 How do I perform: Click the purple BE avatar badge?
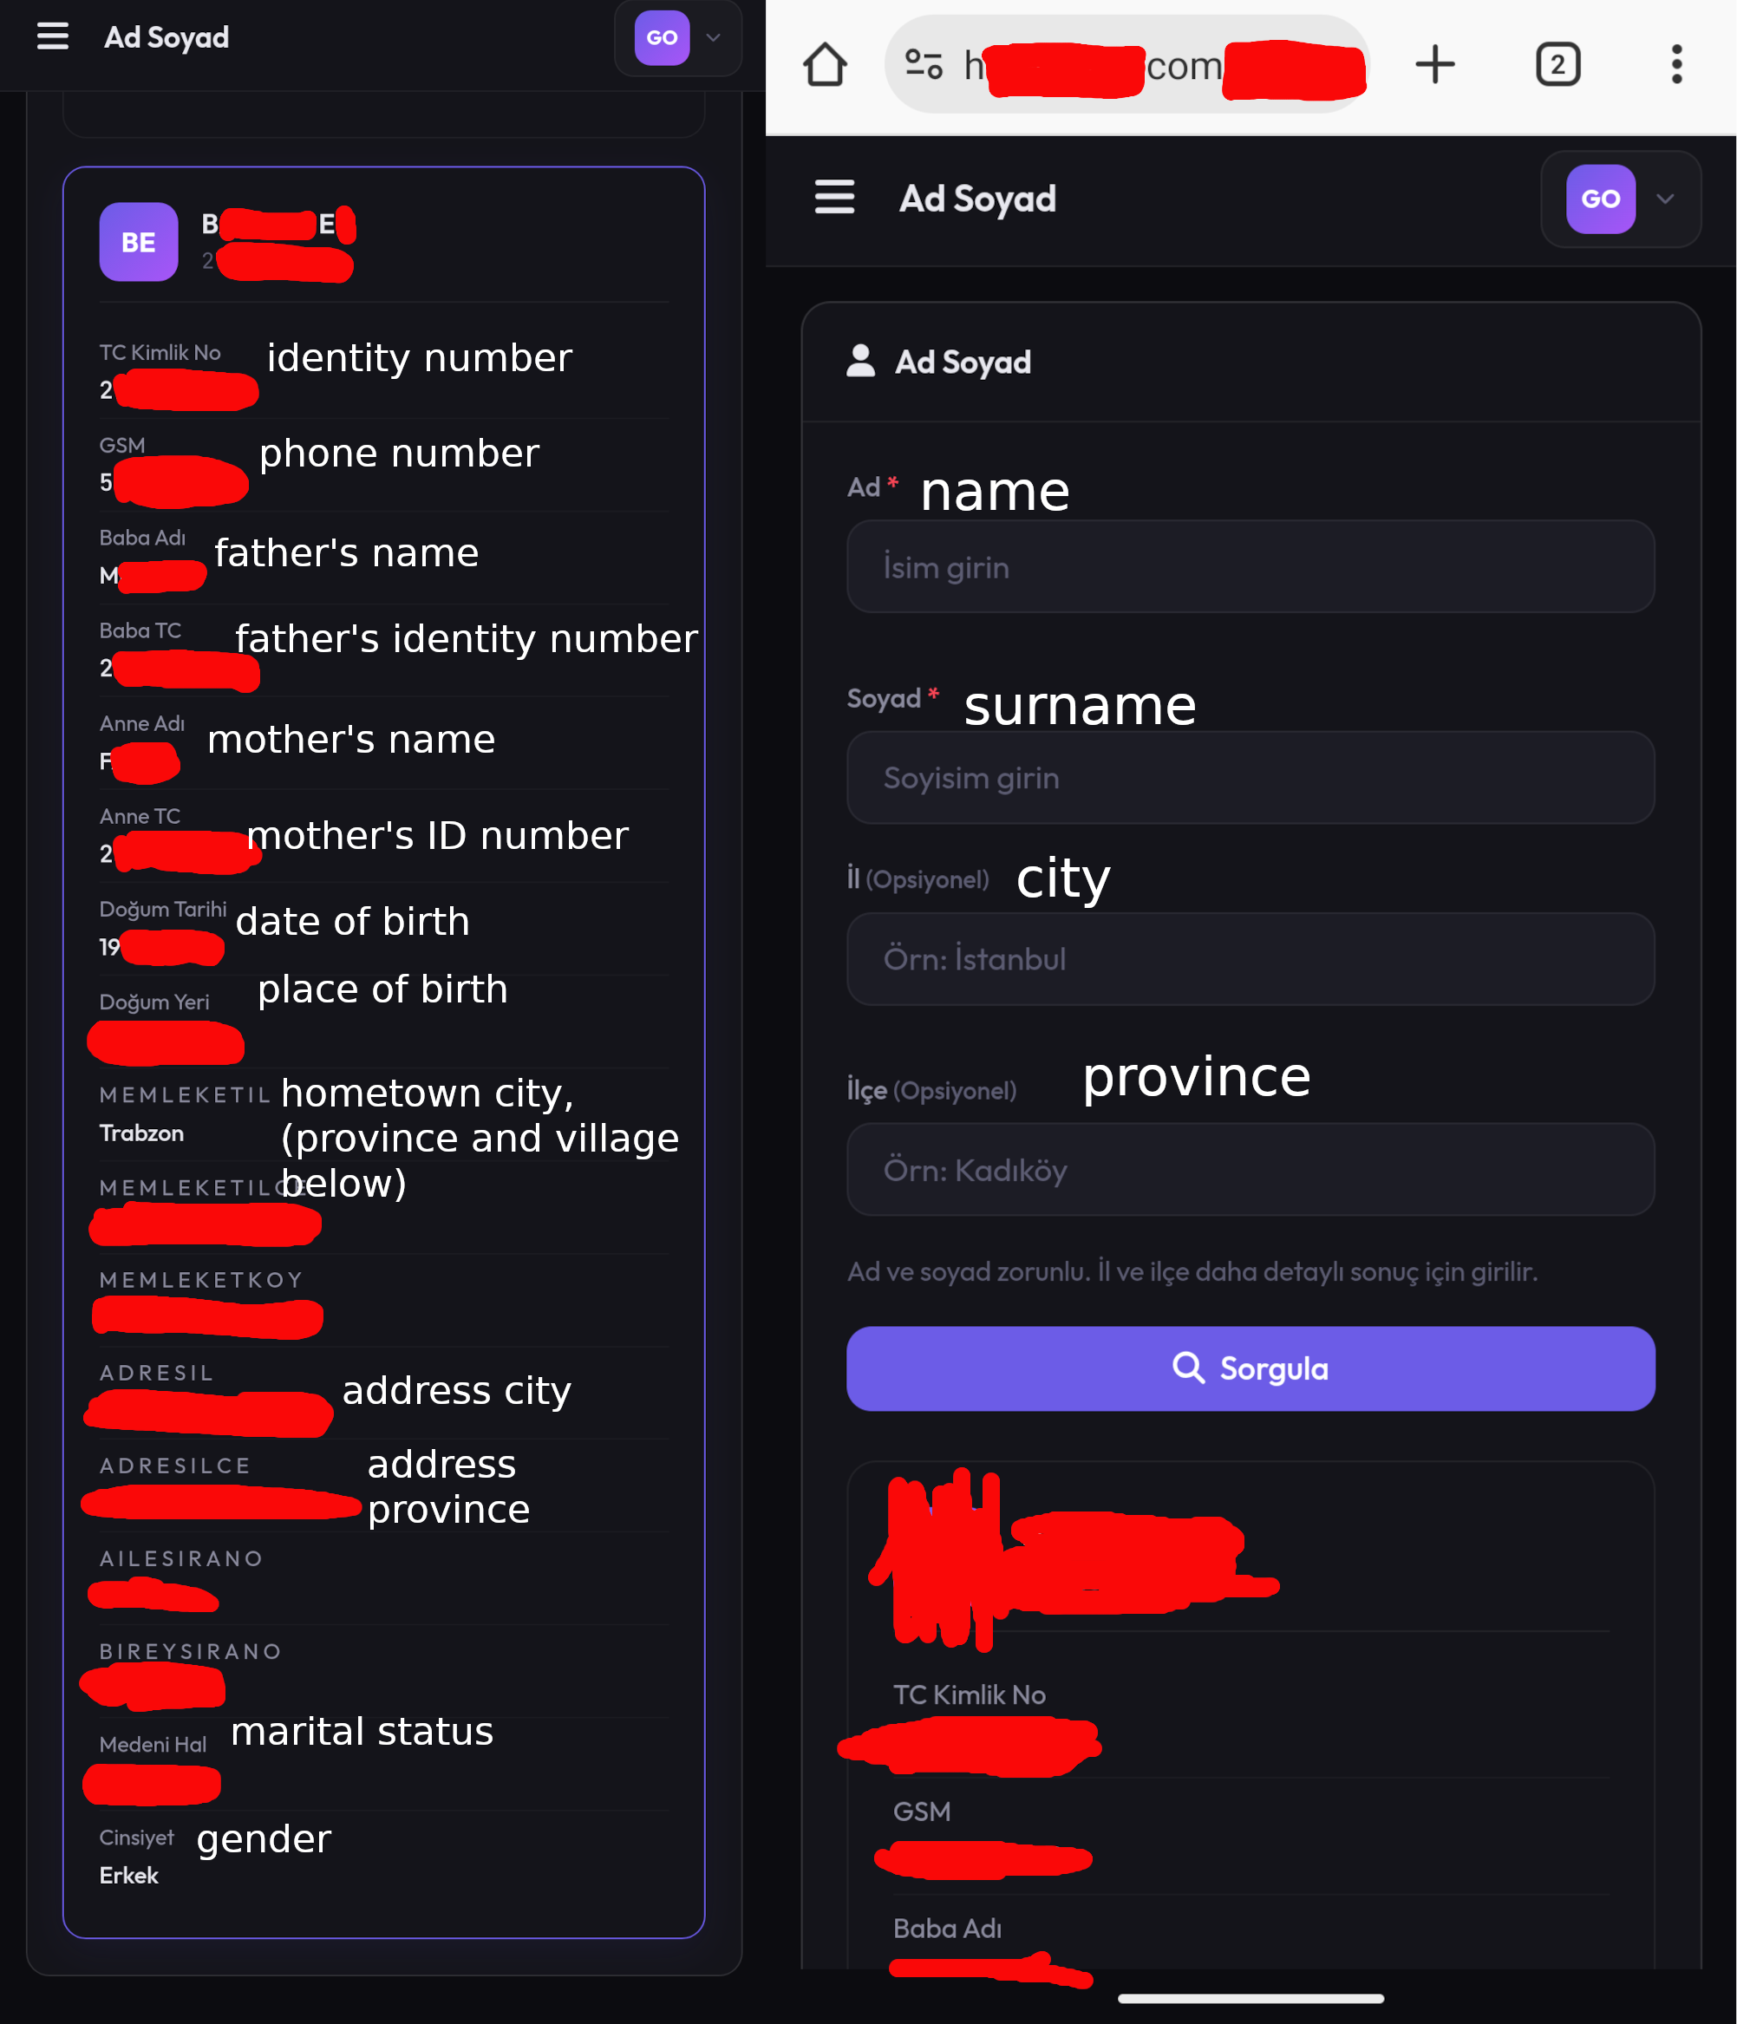tap(139, 242)
